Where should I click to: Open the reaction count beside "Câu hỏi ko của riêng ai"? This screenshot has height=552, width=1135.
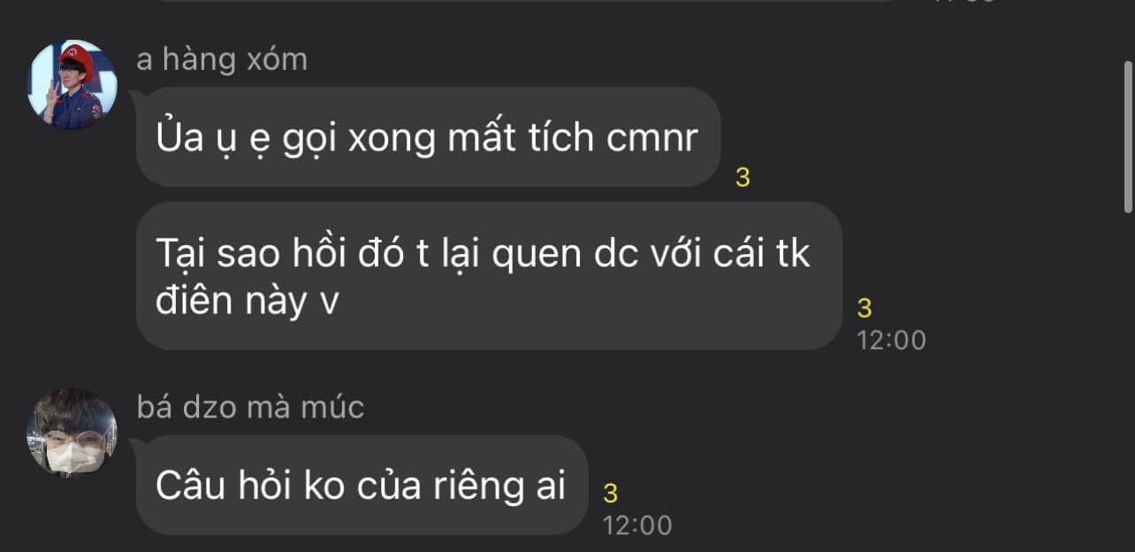[x=610, y=494]
